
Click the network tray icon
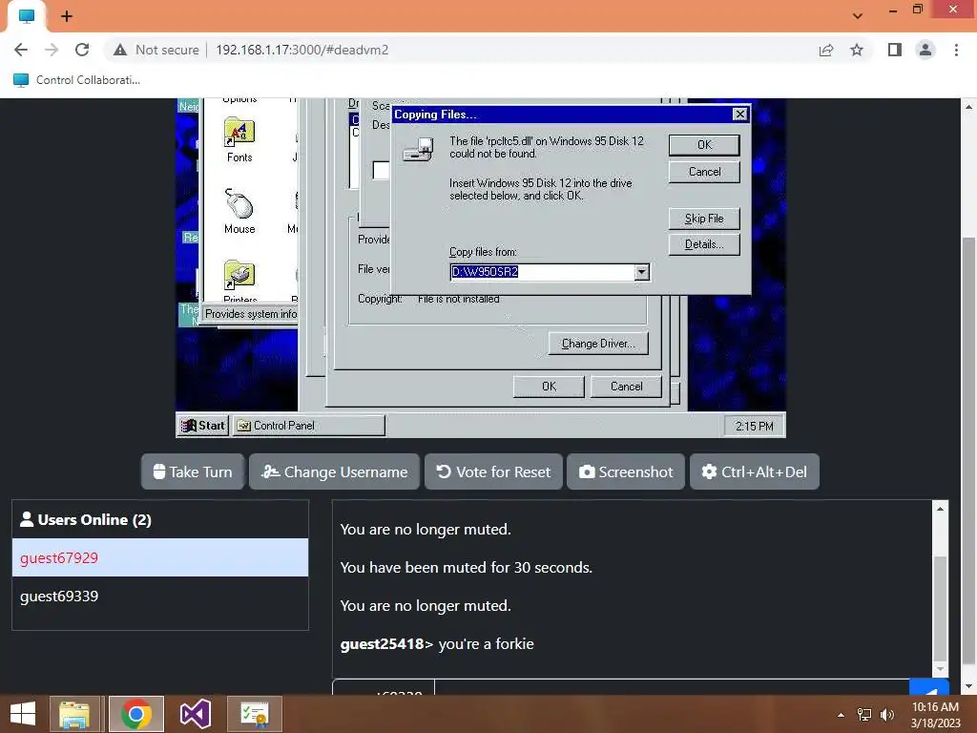[864, 715]
